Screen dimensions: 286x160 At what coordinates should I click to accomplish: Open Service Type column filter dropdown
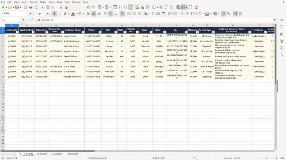pyautogui.click(x=213, y=32)
